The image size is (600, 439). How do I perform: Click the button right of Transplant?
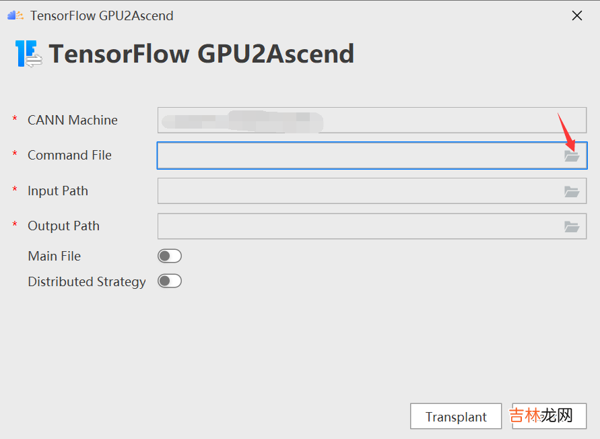click(549, 416)
